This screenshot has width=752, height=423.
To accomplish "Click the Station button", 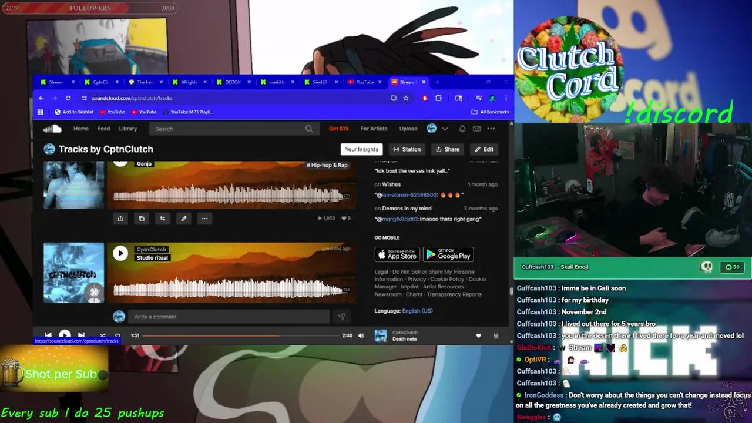I will (x=407, y=149).
